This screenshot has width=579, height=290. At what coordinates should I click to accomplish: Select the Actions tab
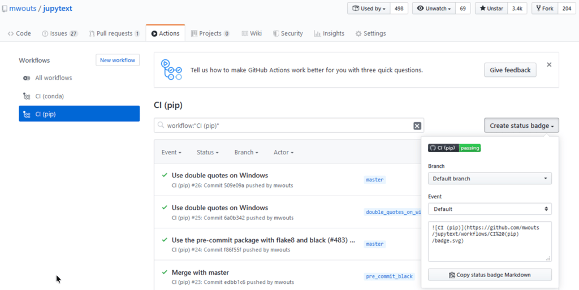(166, 33)
